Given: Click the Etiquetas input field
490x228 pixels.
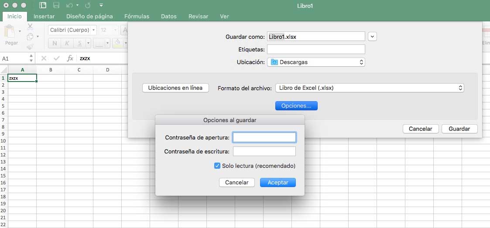Looking at the screenshot, I should click(316, 49).
